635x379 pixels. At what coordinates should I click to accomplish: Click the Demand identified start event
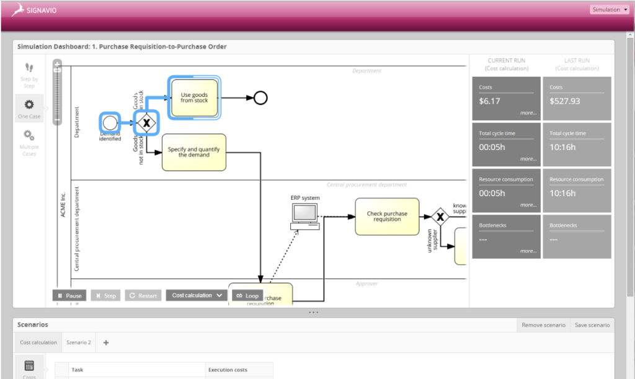click(x=110, y=123)
